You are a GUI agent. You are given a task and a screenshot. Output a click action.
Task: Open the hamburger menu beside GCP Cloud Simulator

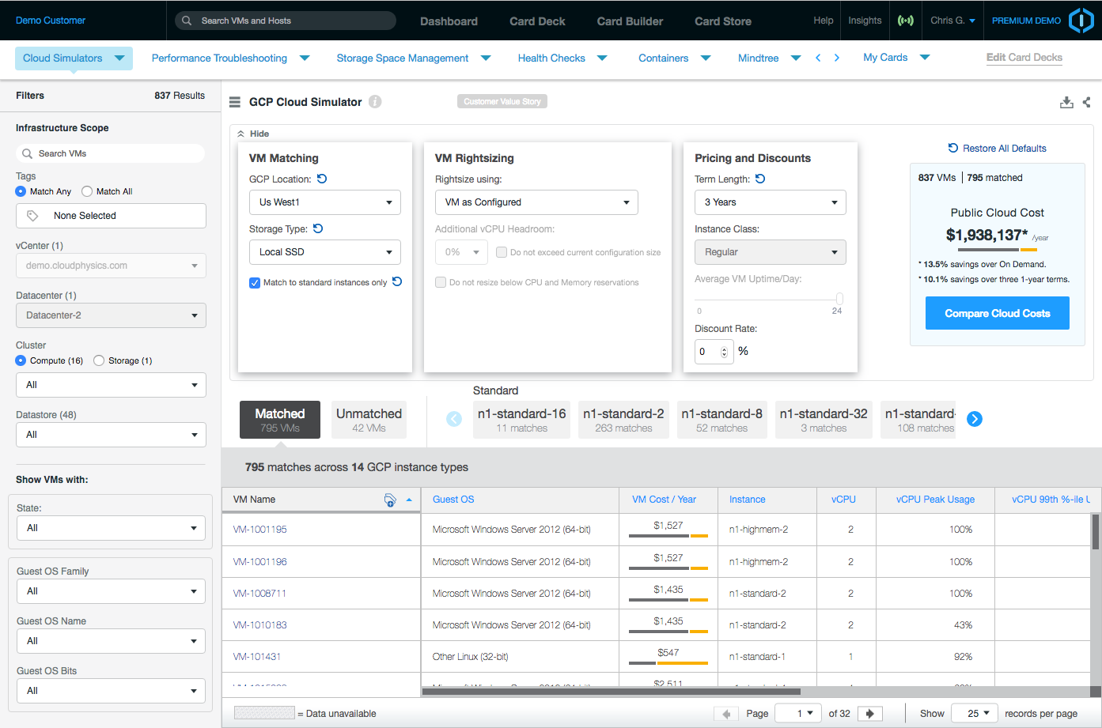(x=235, y=102)
